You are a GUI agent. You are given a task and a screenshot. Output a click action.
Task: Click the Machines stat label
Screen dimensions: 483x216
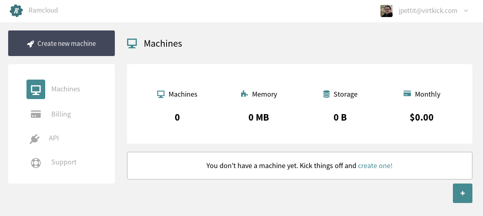(183, 94)
